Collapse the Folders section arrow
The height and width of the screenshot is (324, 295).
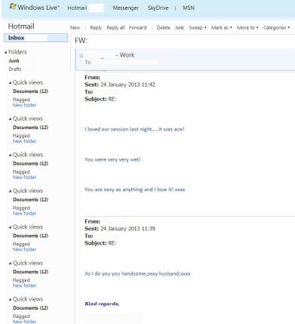coord(5,52)
